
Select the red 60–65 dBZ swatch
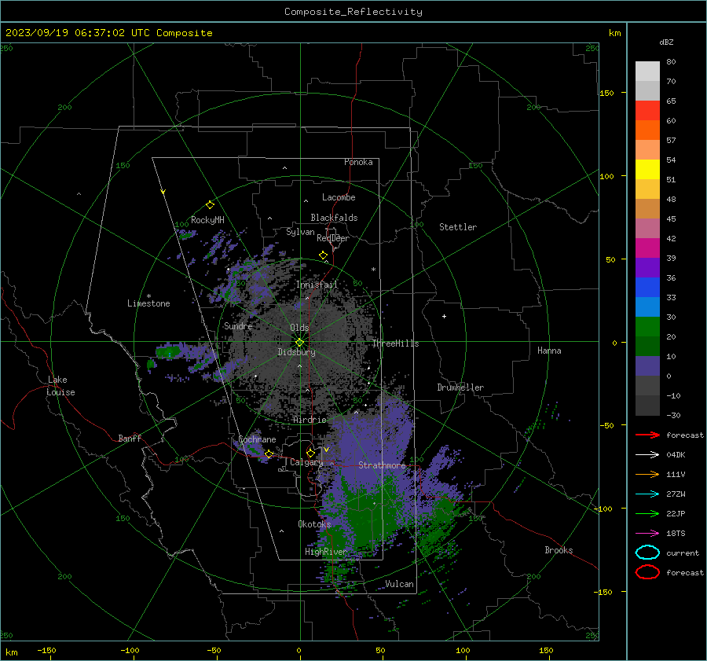click(647, 111)
